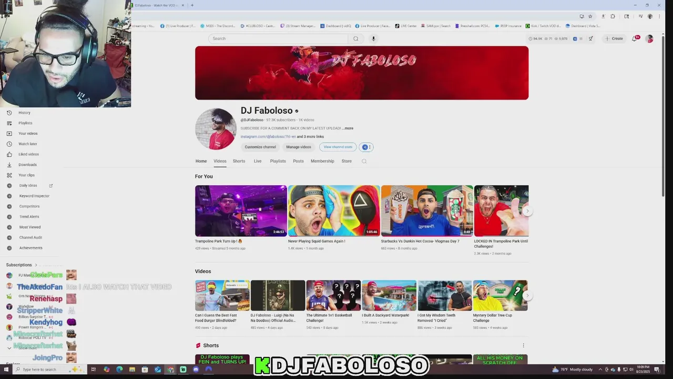Open Discord from Windows taskbar

click(x=196, y=370)
